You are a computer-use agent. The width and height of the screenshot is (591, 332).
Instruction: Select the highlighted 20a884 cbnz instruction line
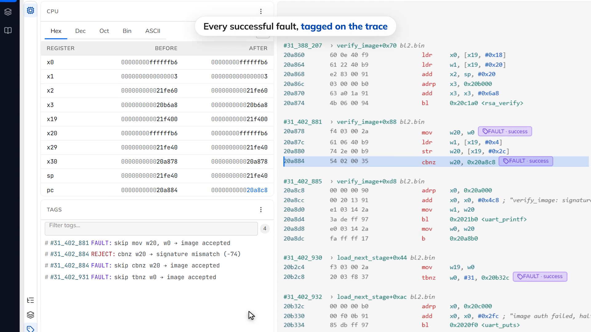pyautogui.click(x=436, y=161)
